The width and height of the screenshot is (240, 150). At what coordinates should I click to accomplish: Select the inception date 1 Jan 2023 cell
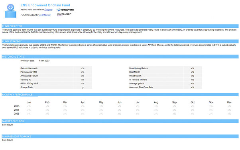[x=44, y=60]
